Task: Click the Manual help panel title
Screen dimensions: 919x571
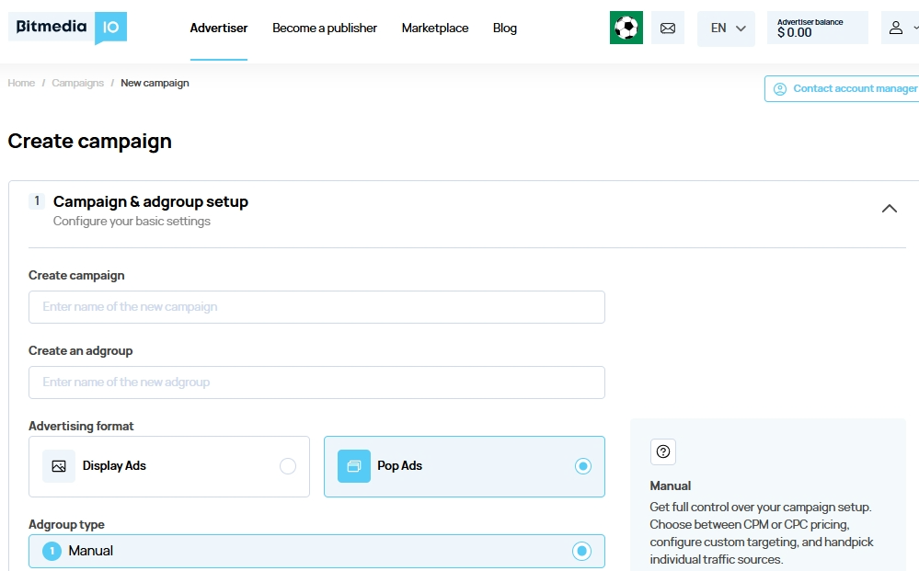Action: click(671, 486)
